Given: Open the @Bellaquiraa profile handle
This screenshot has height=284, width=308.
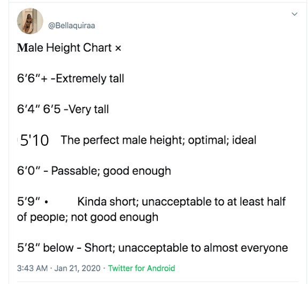Looking at the screenshot, I should (x=72, y=26).
